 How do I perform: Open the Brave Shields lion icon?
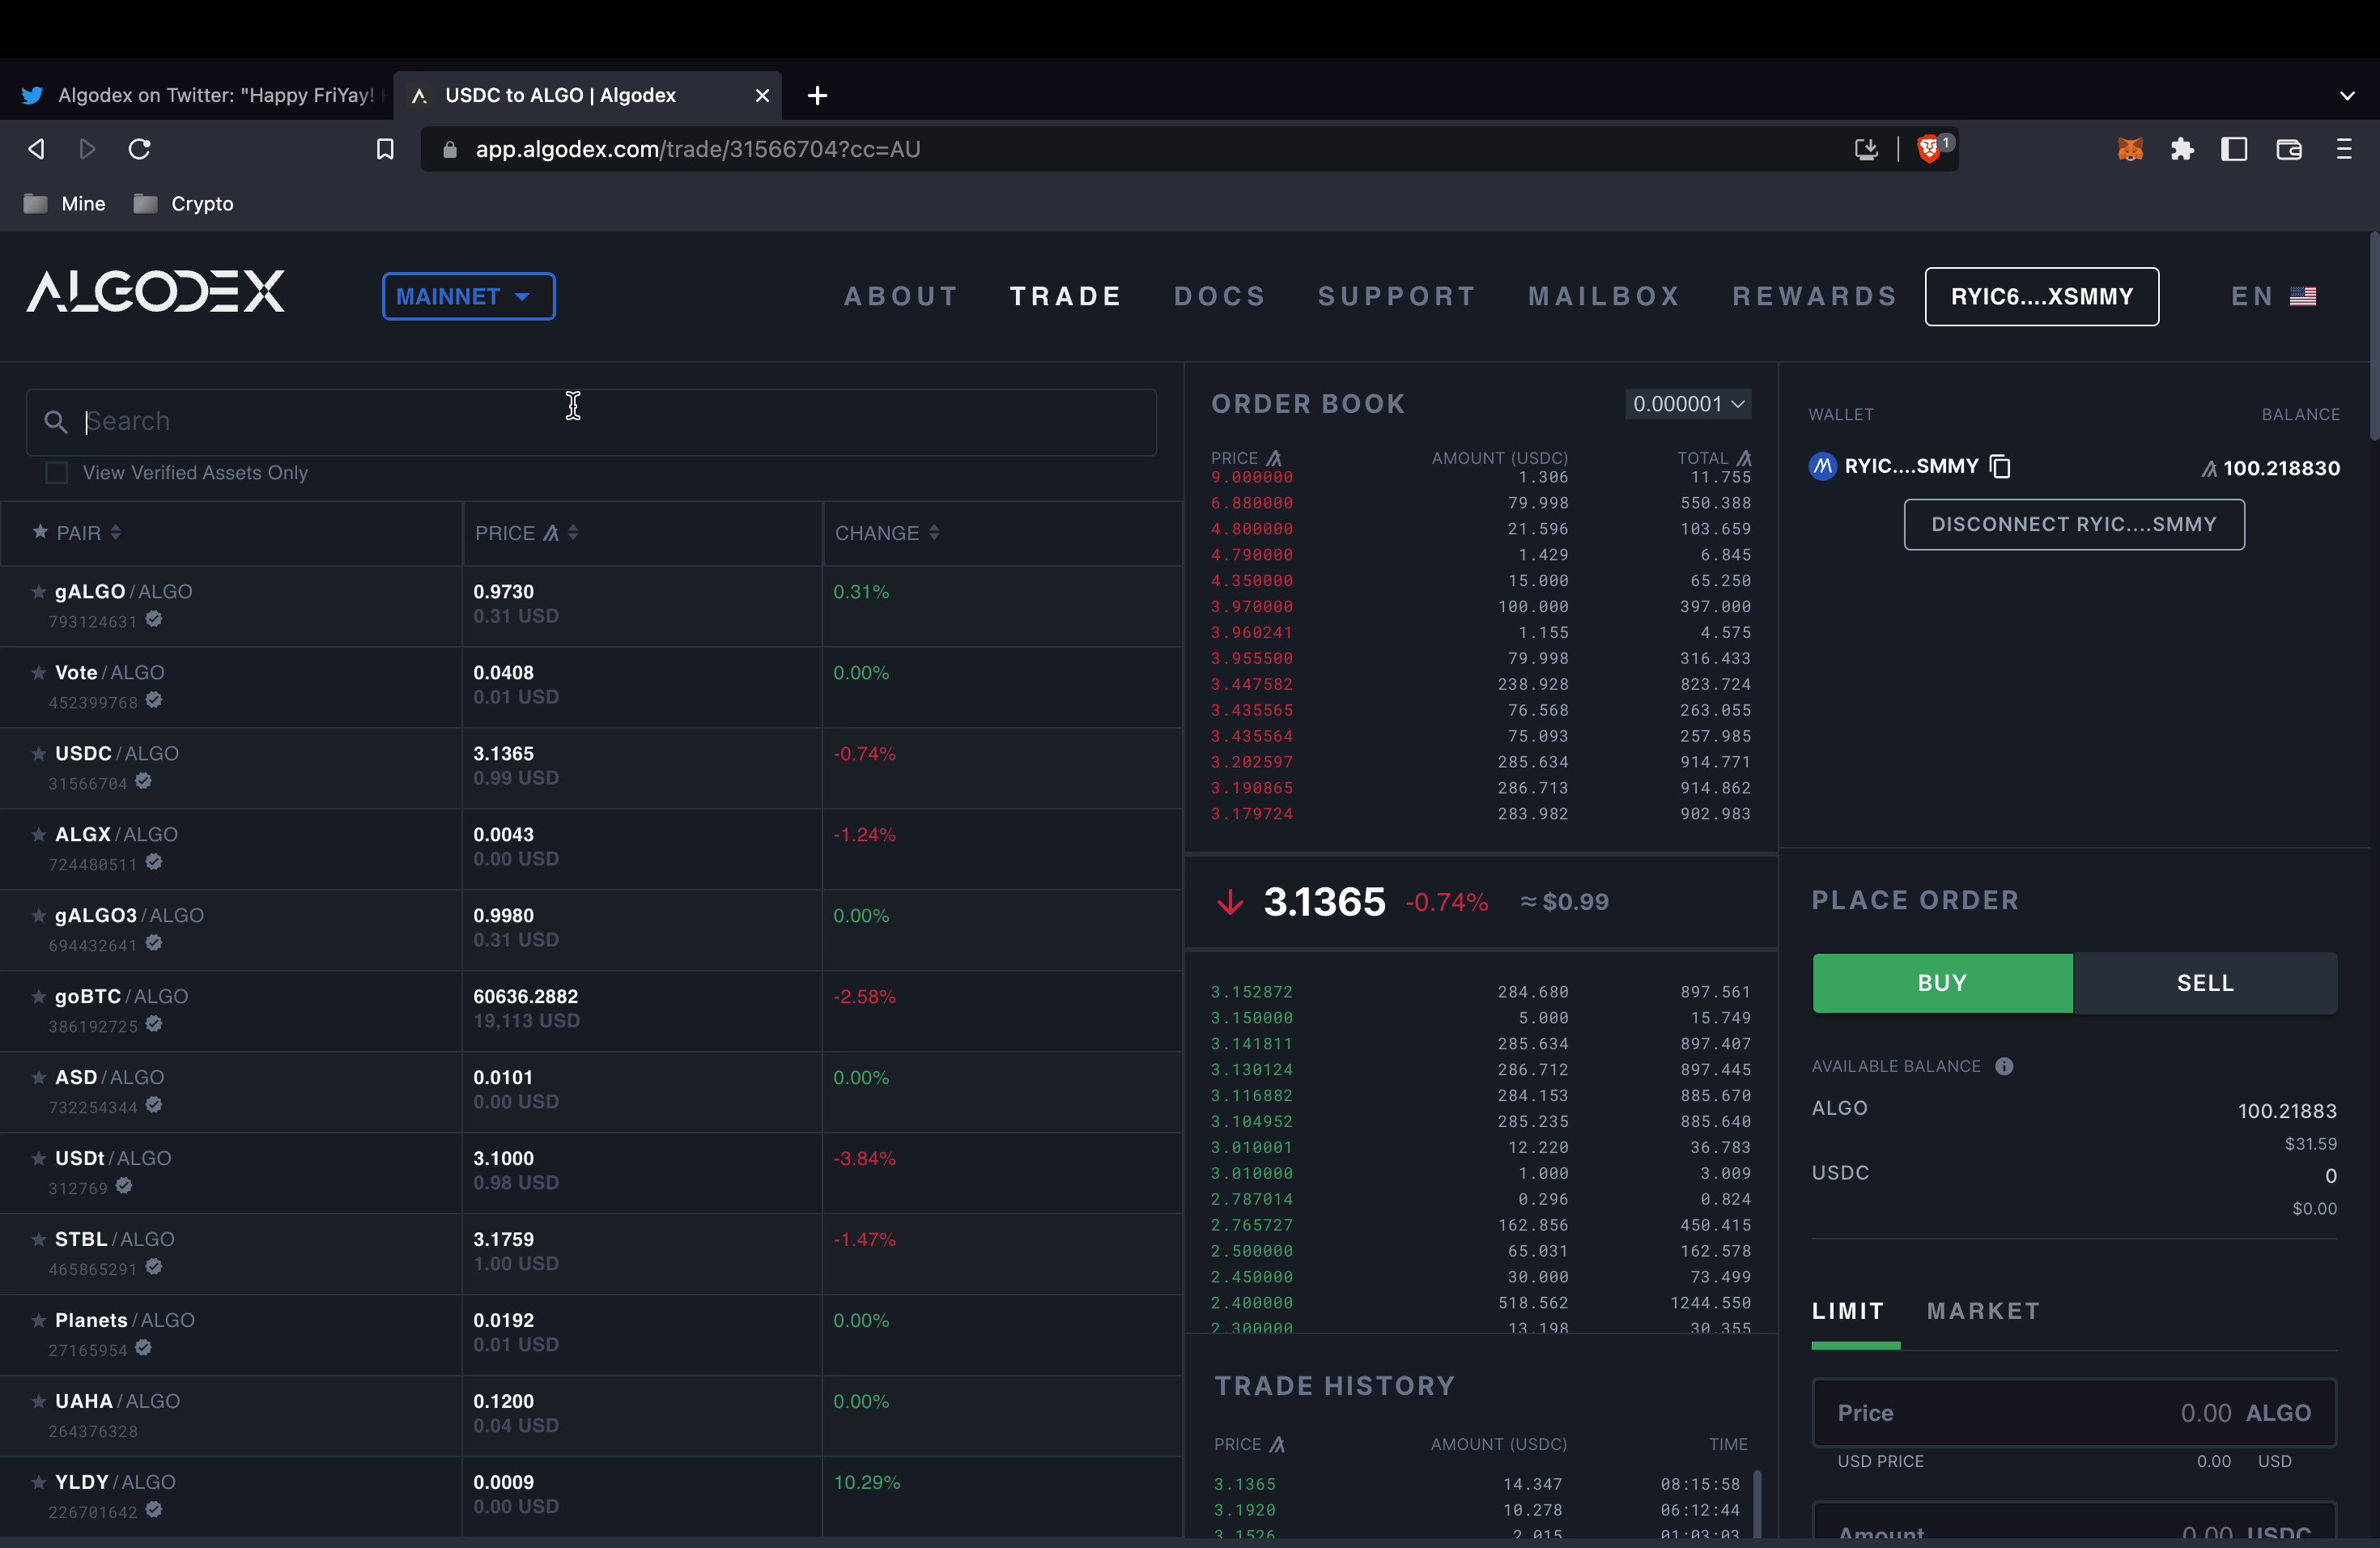tap(1931, 149)
